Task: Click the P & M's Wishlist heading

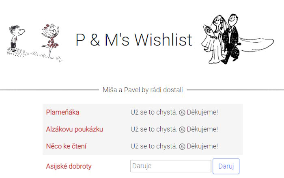Action: (133, 40)
